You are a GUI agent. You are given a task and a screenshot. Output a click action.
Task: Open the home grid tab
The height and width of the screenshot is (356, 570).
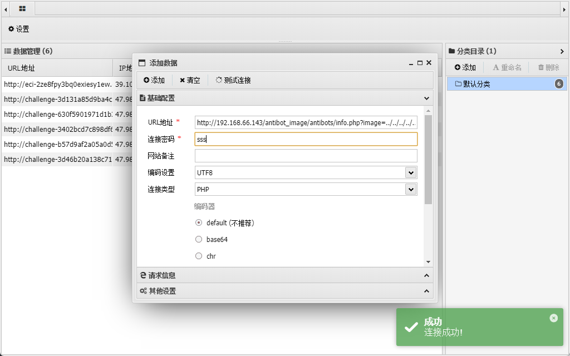pos(22,9)
